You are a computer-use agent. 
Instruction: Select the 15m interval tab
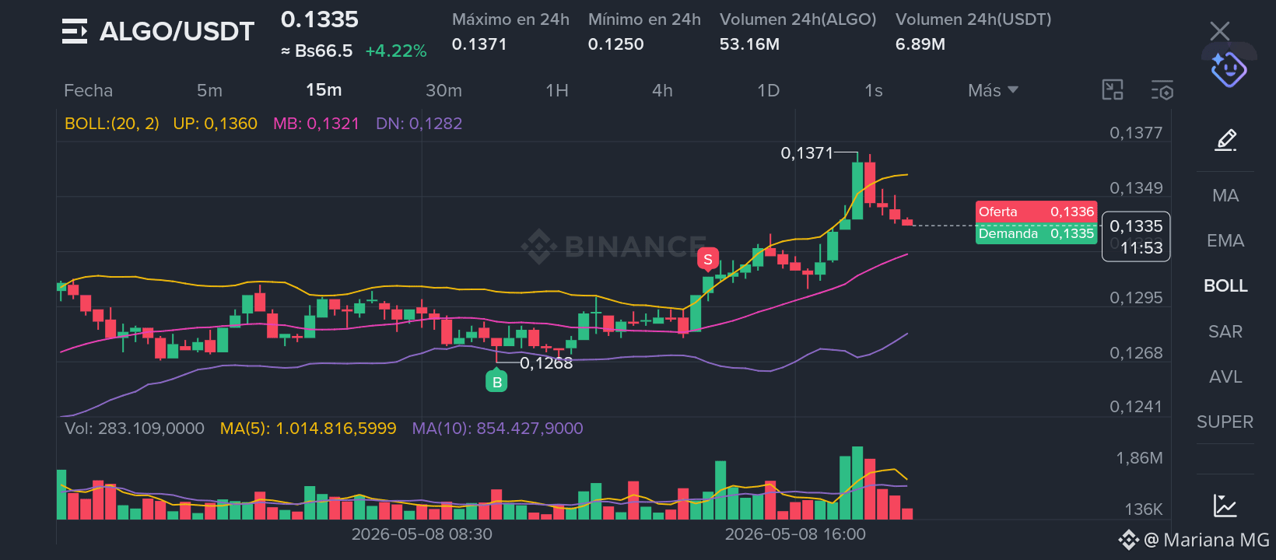click(324, 89)
